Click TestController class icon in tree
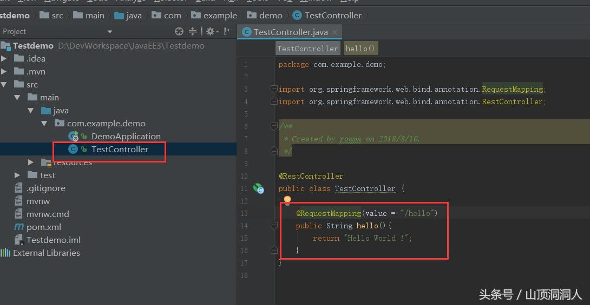The image size is (590, 305). pos(73,150)
